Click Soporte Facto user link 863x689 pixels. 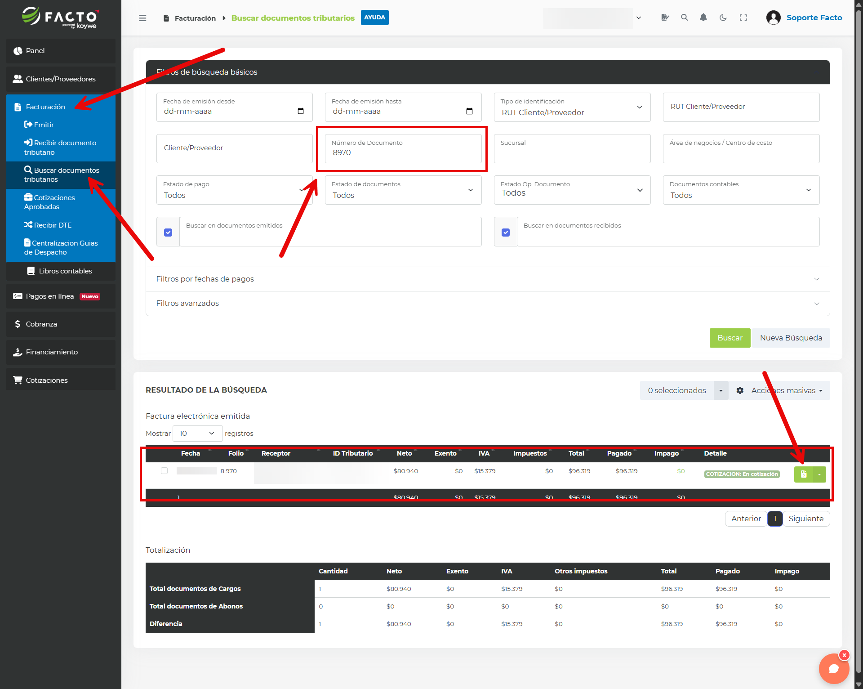[814, 18]
